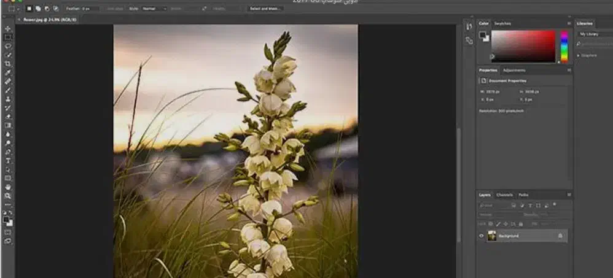Switch to the Channels tab

click(x=505, y=195)
